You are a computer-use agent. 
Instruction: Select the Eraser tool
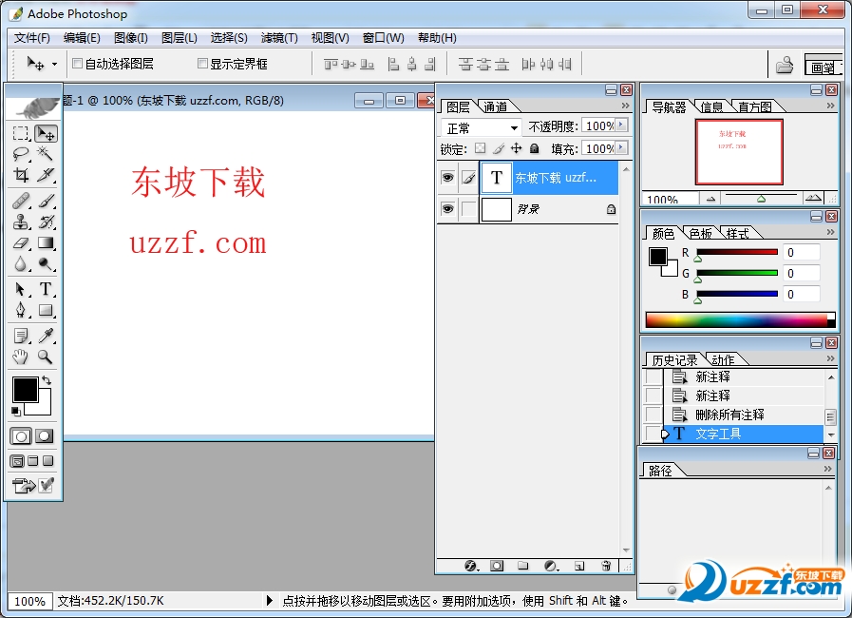coord(21,243)
